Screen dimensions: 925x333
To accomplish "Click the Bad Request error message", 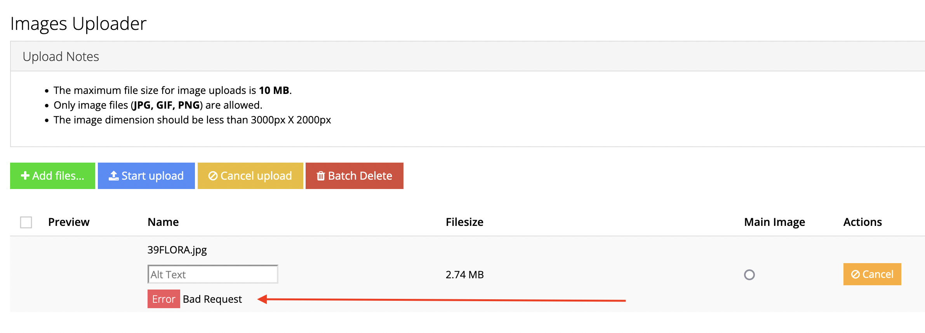I will pos(212,299).
